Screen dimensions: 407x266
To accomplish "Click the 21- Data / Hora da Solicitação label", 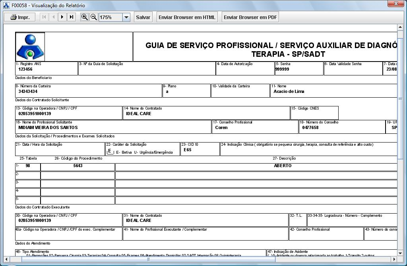I will (39, 145).
